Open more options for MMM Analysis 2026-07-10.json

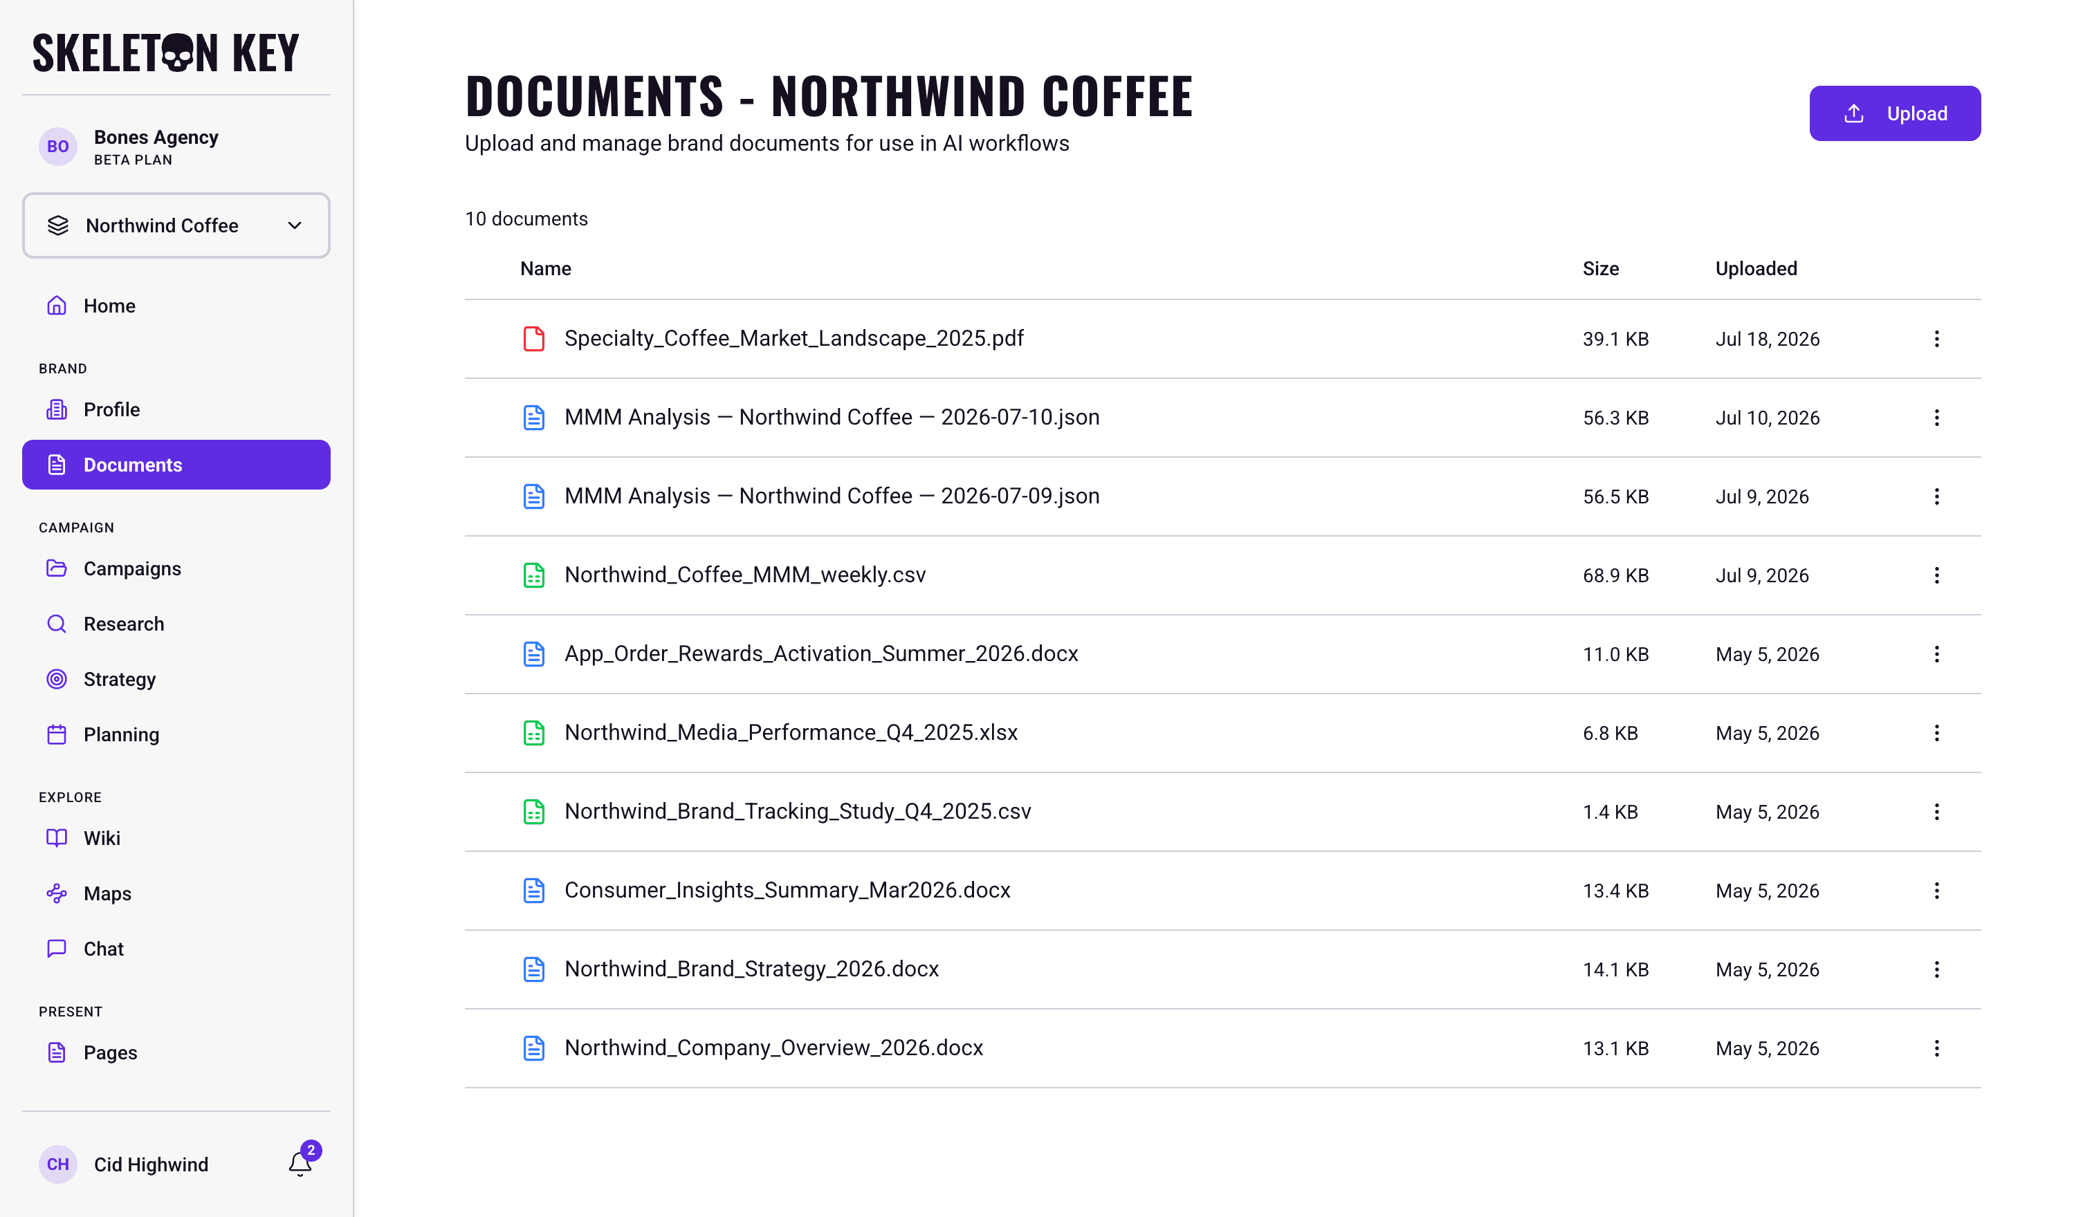[x=1936, y=418]
